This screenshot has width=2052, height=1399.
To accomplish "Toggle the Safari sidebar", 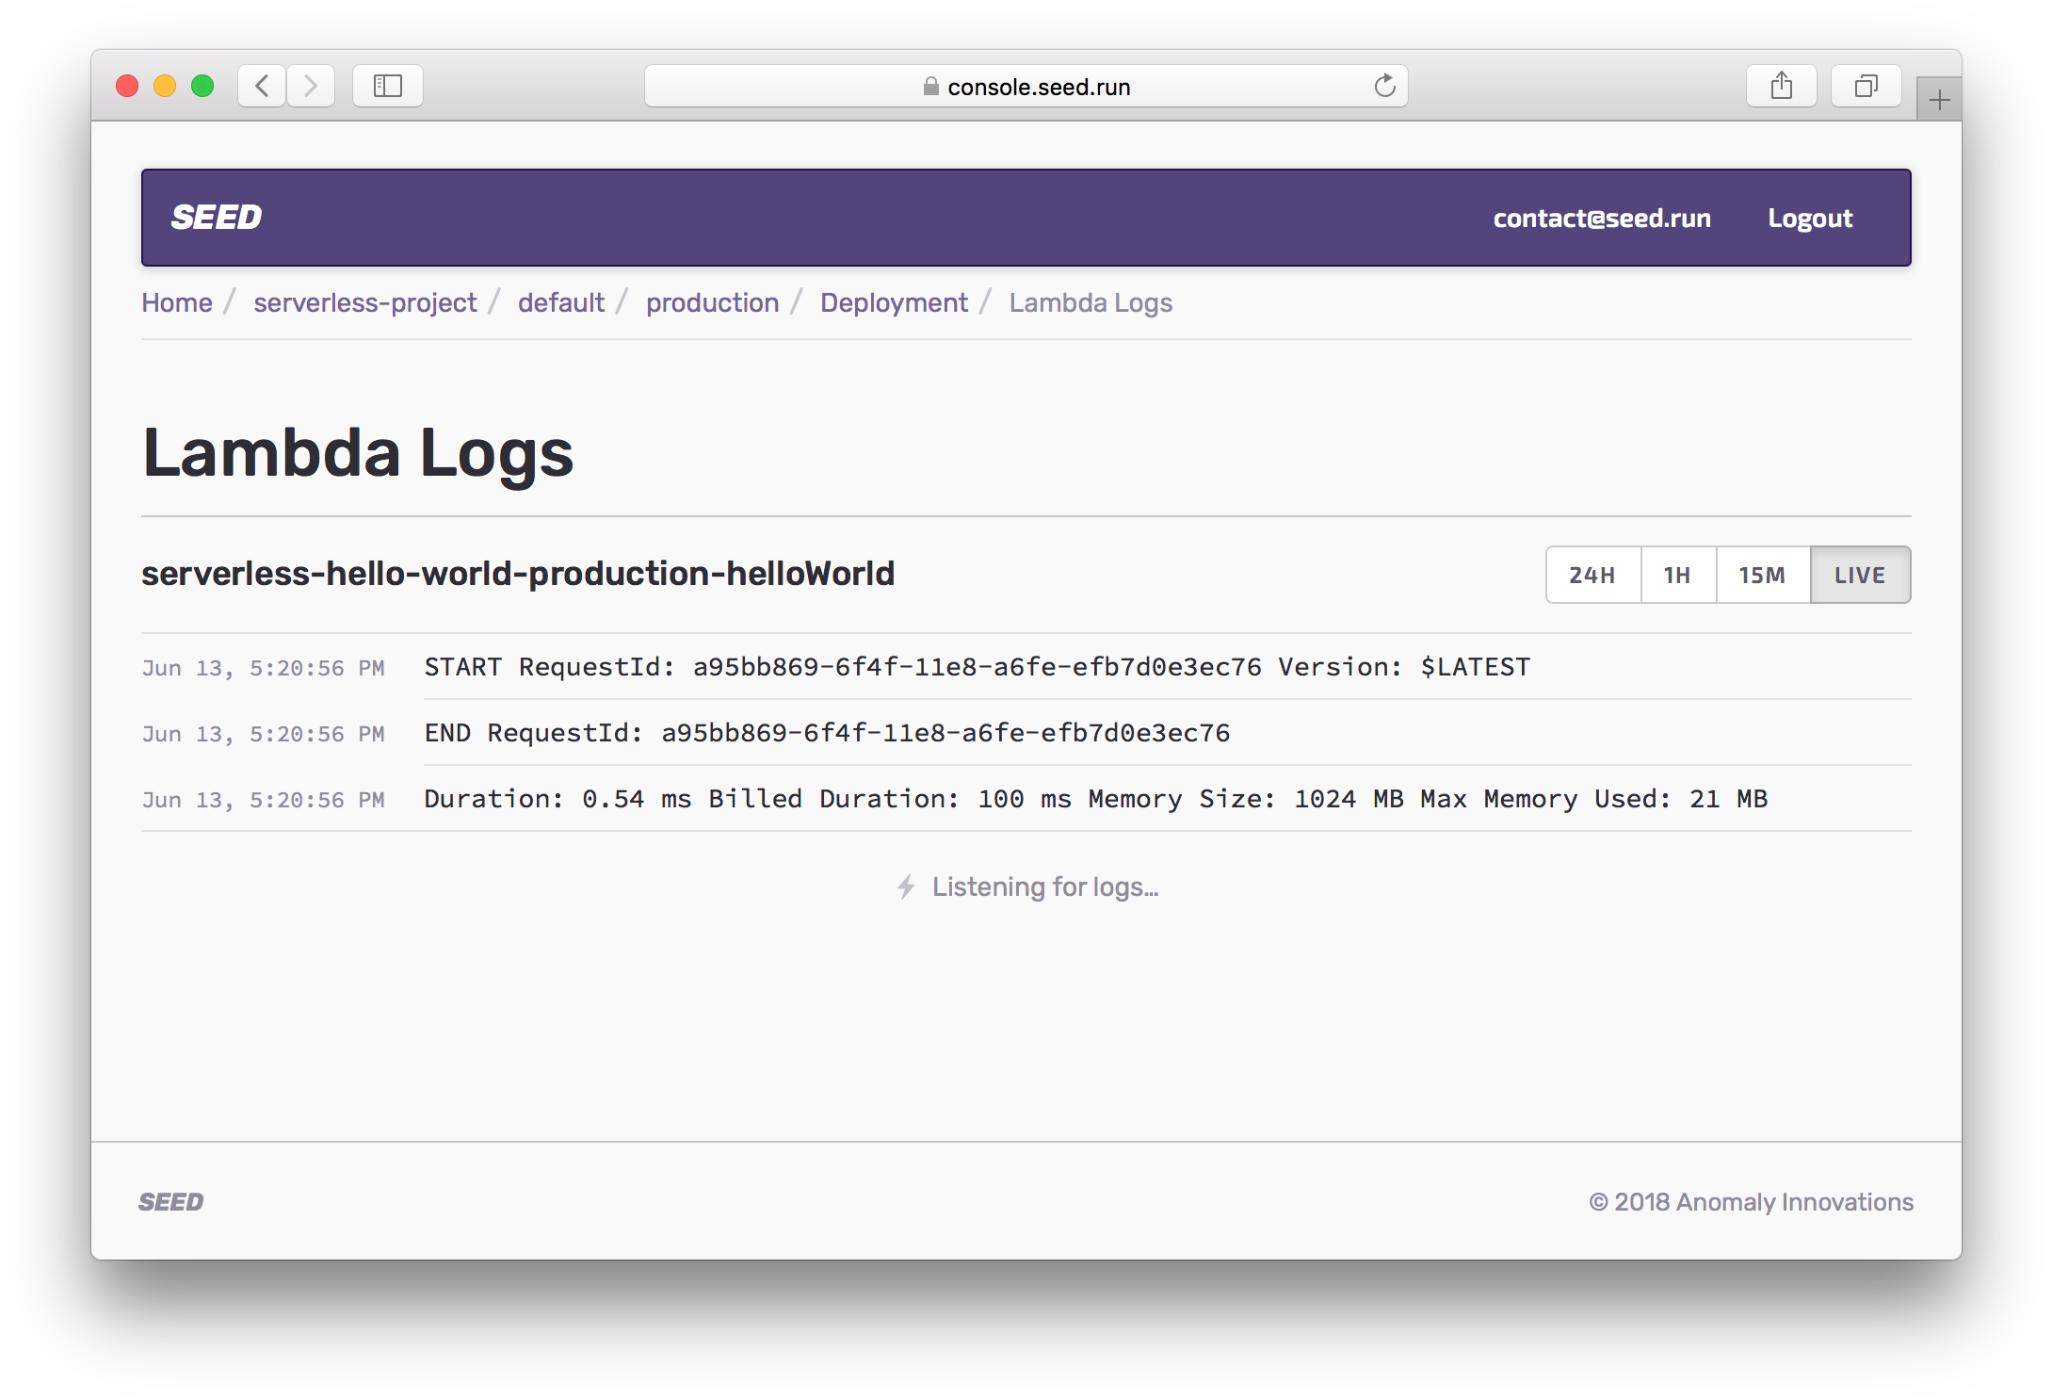I will tap(387, 86).
